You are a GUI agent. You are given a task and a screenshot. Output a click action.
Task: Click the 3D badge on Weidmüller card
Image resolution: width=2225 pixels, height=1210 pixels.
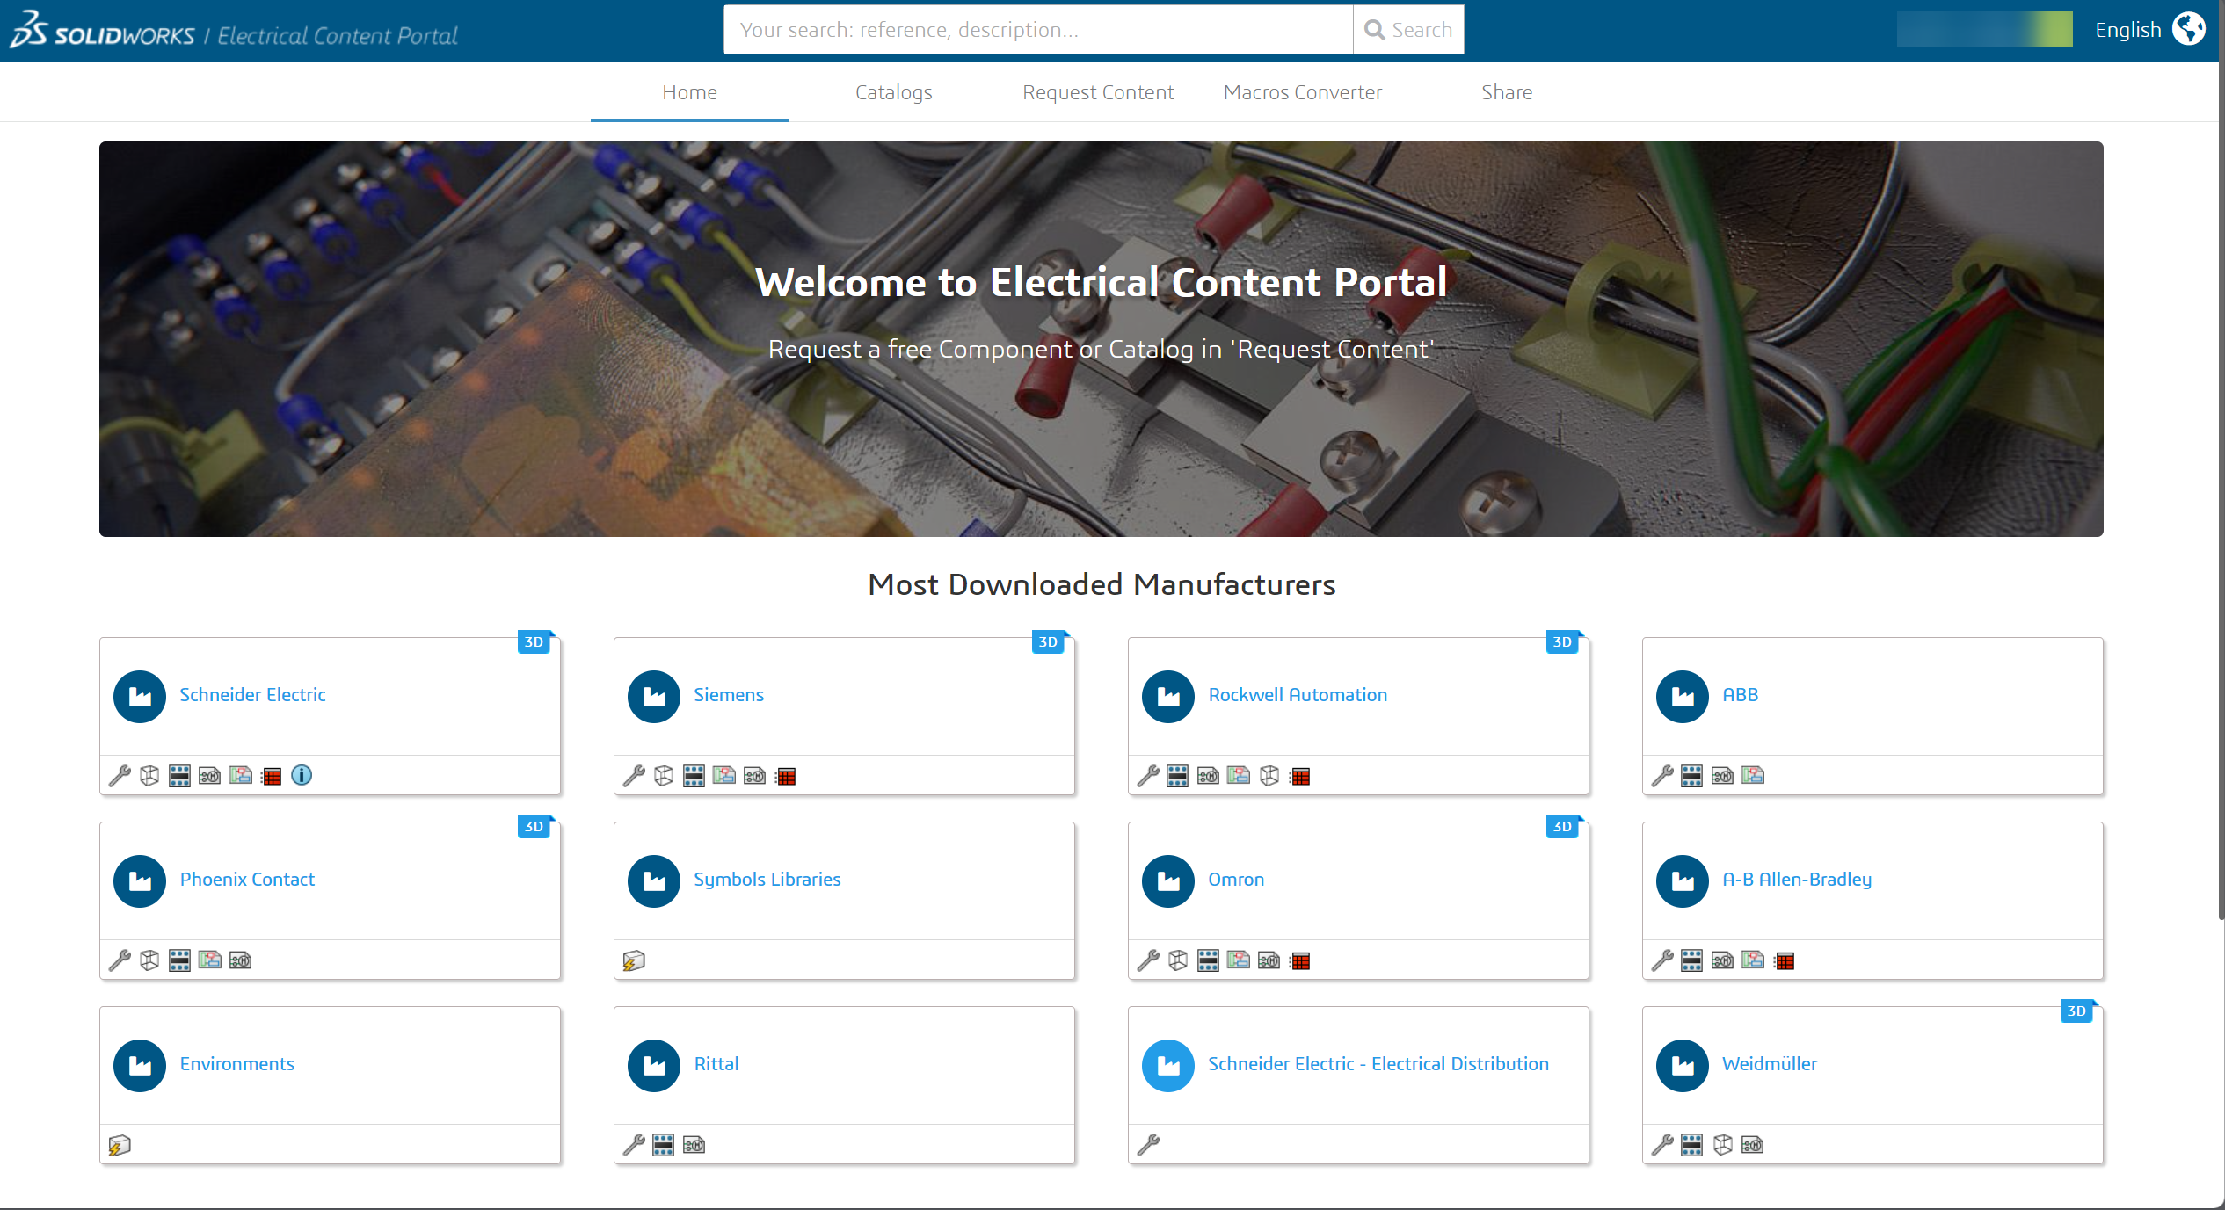tap(2077, 1011)
